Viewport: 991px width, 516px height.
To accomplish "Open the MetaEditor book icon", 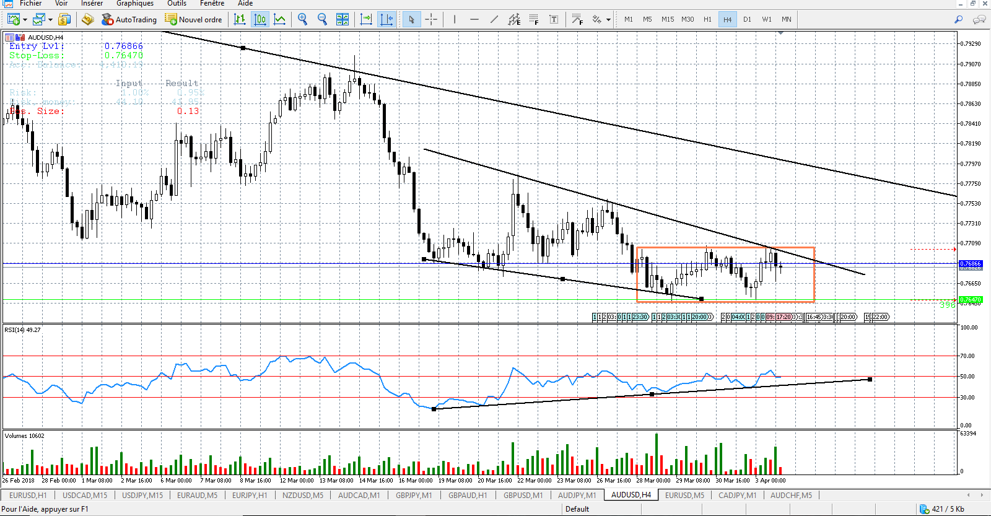I will click(x=87, y=19).
